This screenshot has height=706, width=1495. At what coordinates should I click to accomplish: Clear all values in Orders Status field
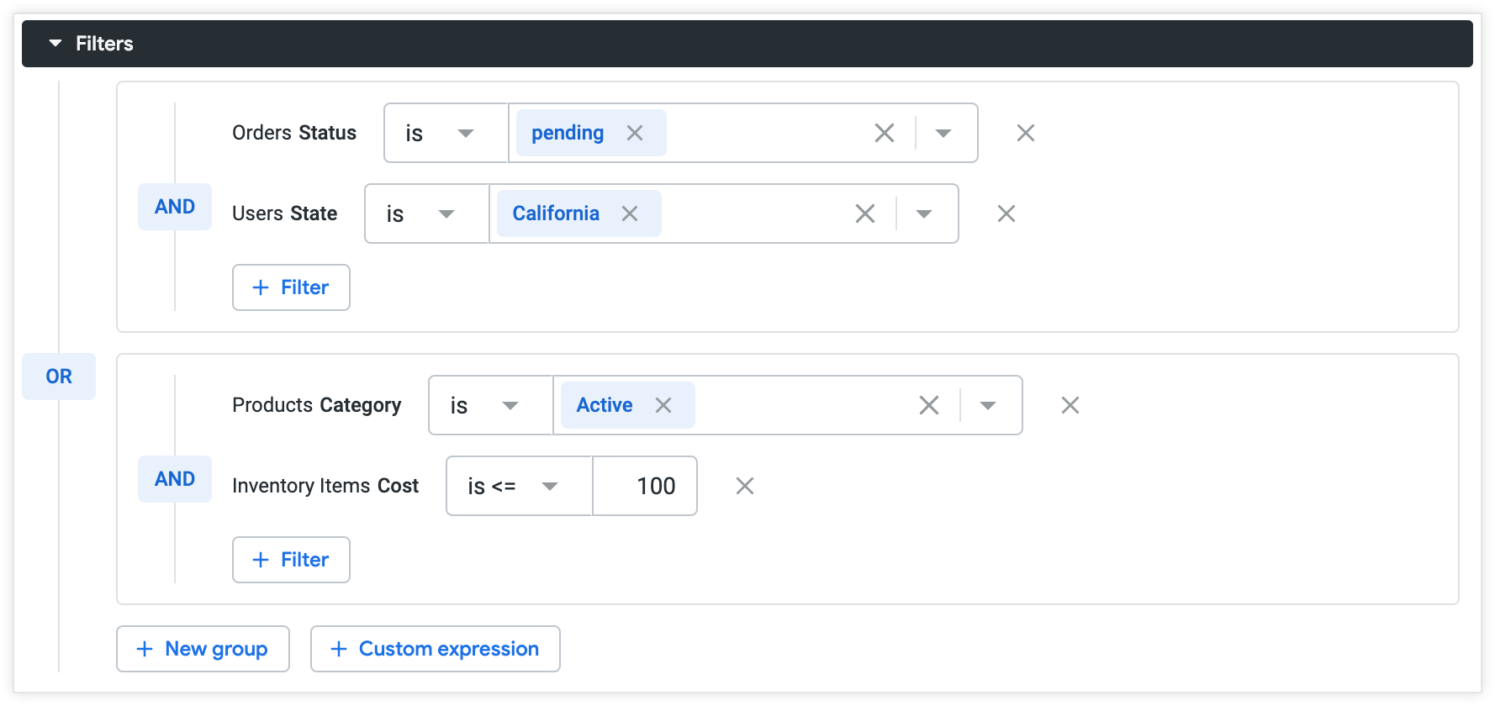click(x=885, y=133)
